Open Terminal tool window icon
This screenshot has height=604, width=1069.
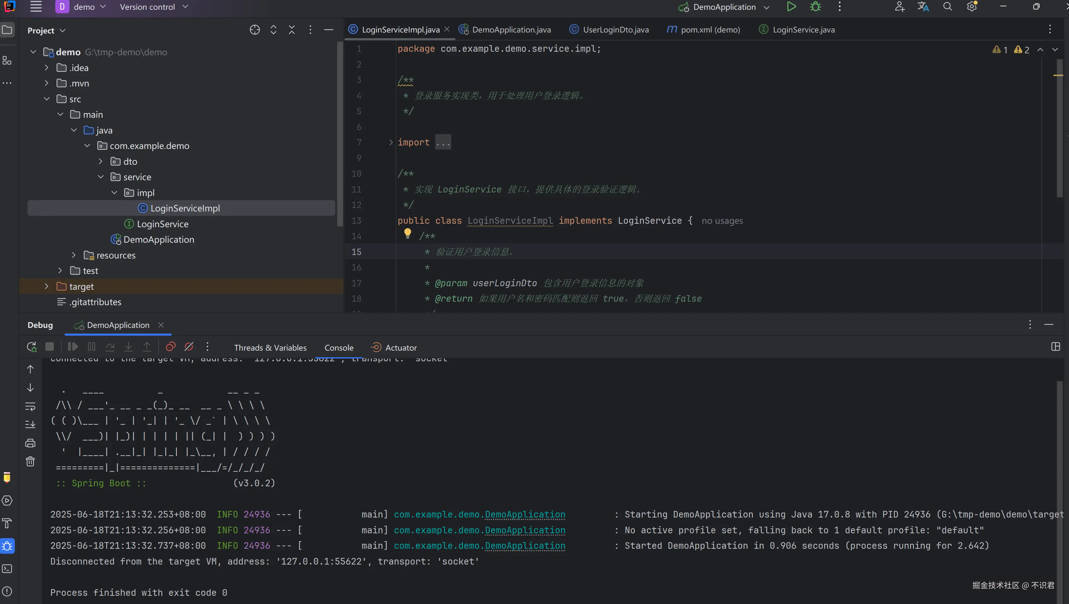point(7,568)
